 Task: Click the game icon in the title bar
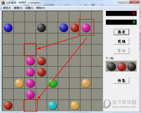(3, 3)
